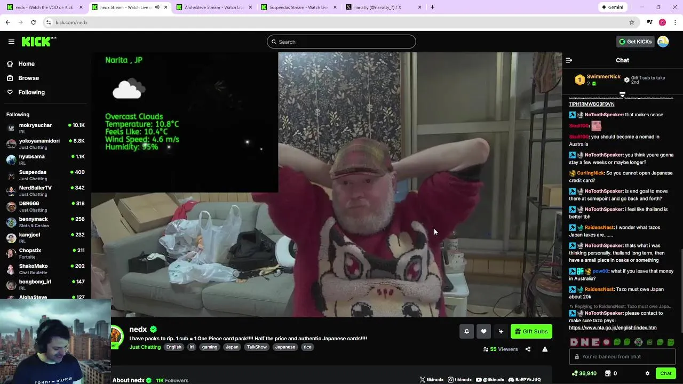This screenshot has height=384, width=683.
Task: Open NerdBallerTV channel in sidebar
Action: tap(45, 191)
